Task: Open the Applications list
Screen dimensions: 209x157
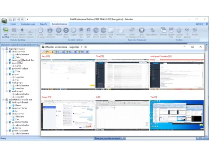Action: coord(152,31)
